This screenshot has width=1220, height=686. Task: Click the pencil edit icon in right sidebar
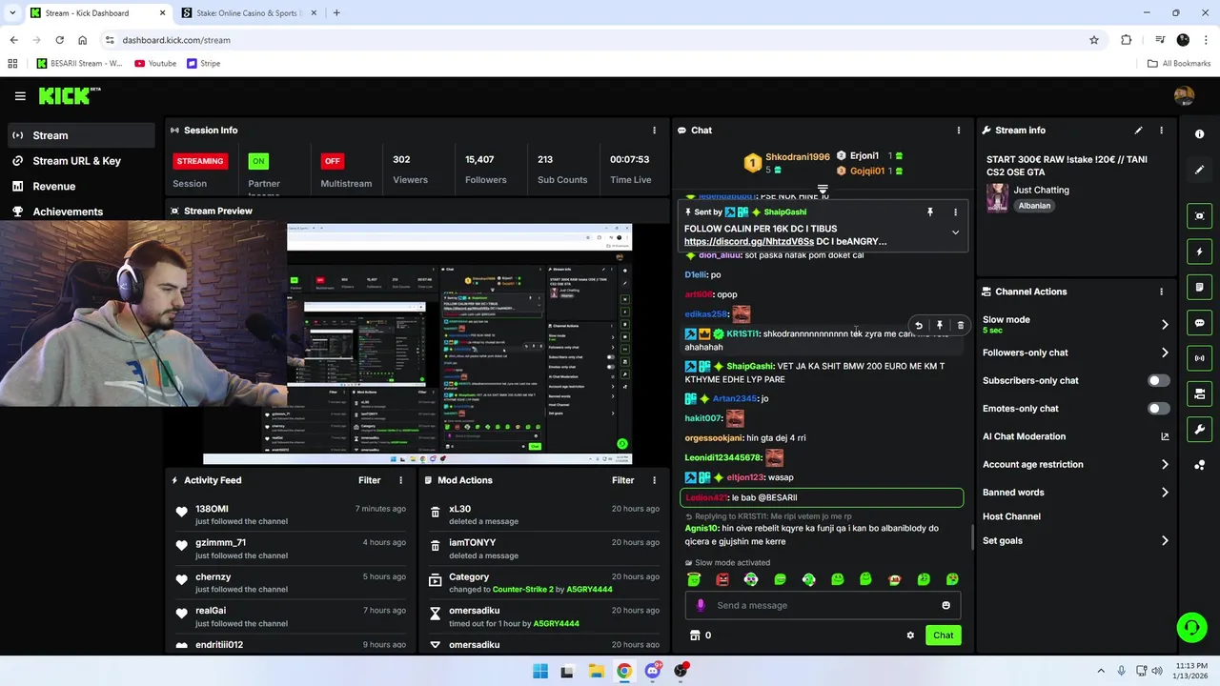[x=1199, y=170]
